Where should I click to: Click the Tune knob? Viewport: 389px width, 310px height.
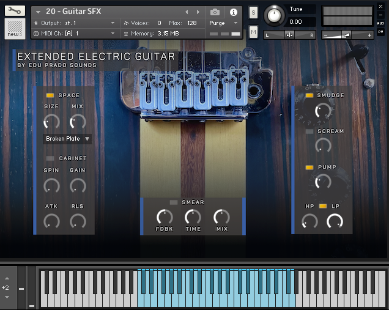pyautogui.click(x=276, y=13)
